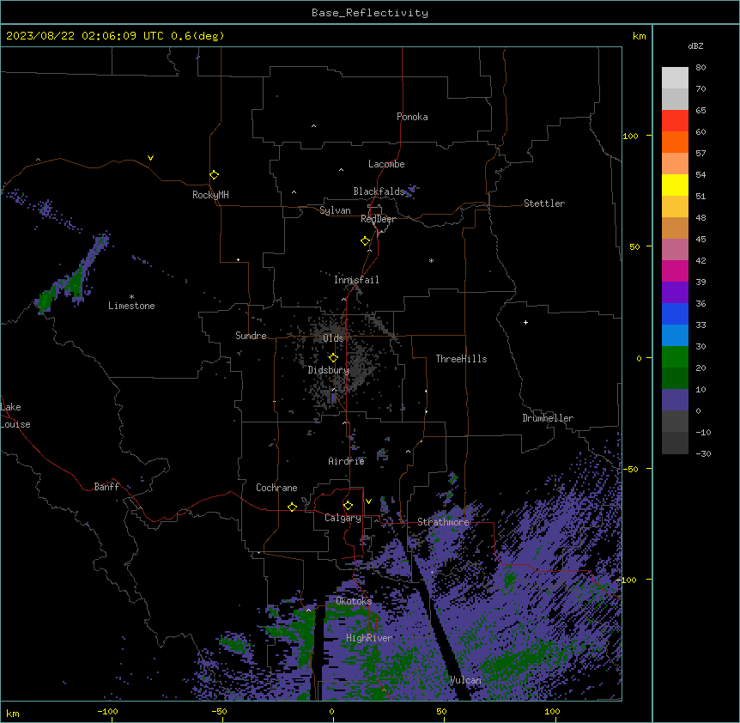
Task: Click the Drumheller city label
Action: (548, 418)
